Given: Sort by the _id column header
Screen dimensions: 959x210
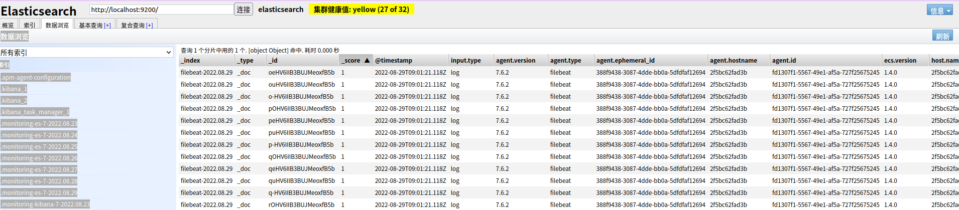Looking at the screenshot, I should click(x=302, y=60).
